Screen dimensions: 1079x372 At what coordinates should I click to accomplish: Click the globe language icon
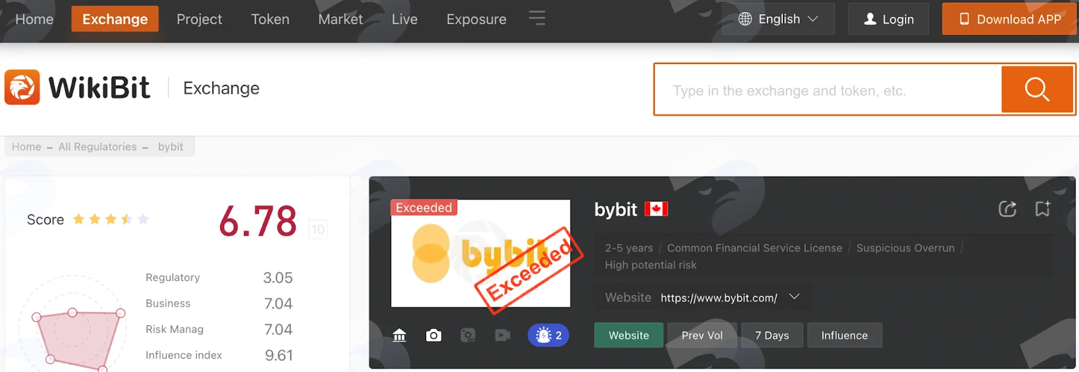tap(745, 19)
